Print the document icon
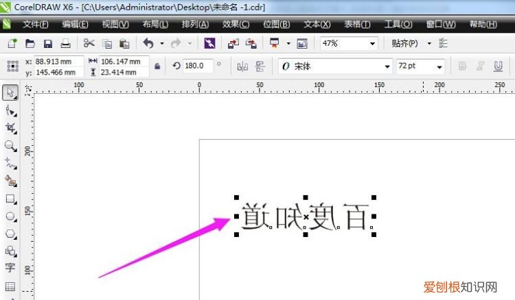This screenshot has height=300, width=515. pos(65,43)
